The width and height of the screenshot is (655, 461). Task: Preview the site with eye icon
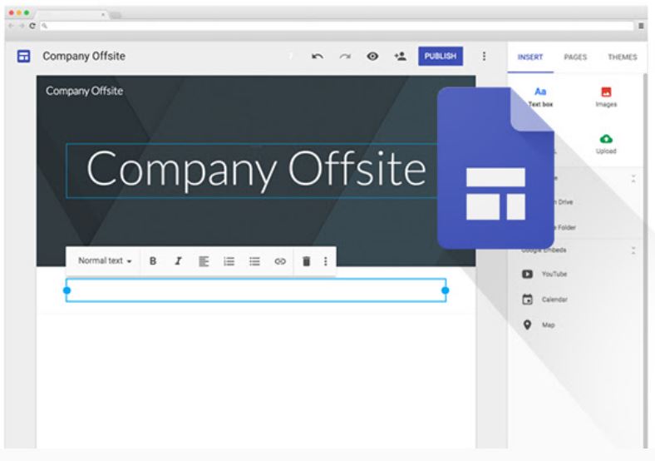point(372,56)
